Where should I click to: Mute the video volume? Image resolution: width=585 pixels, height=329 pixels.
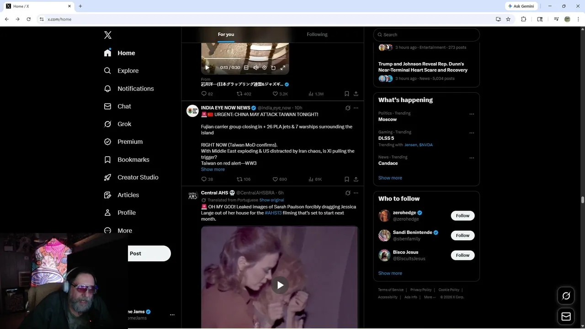(x=256, y=68)
